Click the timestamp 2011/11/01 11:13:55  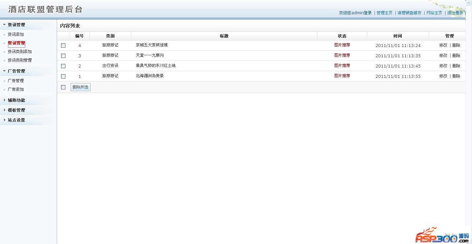tap(398, 76)
